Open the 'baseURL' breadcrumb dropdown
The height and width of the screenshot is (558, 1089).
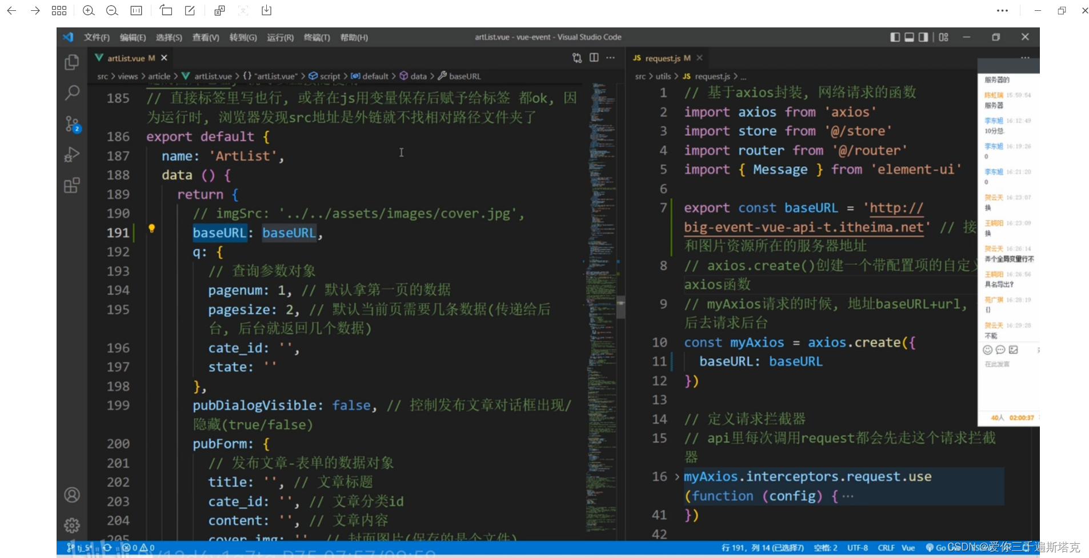[459, 76]
